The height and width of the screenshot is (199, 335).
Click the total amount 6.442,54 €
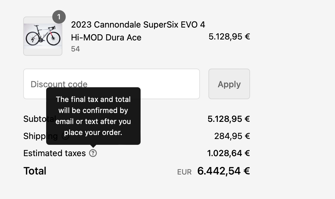(x=223, y=171)
